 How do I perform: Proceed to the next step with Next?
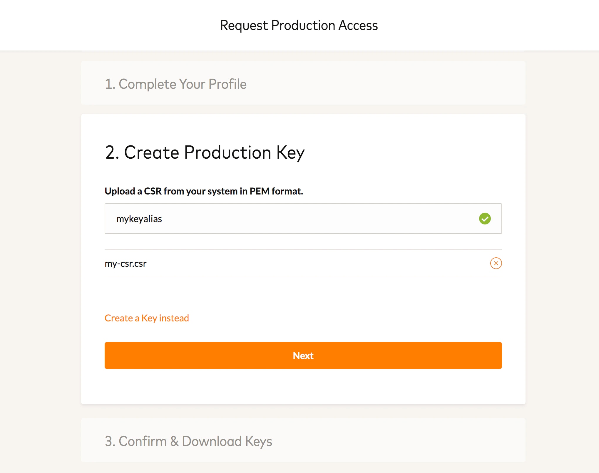point(303,355)
